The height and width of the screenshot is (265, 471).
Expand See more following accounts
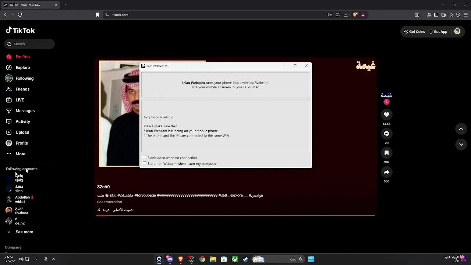(20, 232)
